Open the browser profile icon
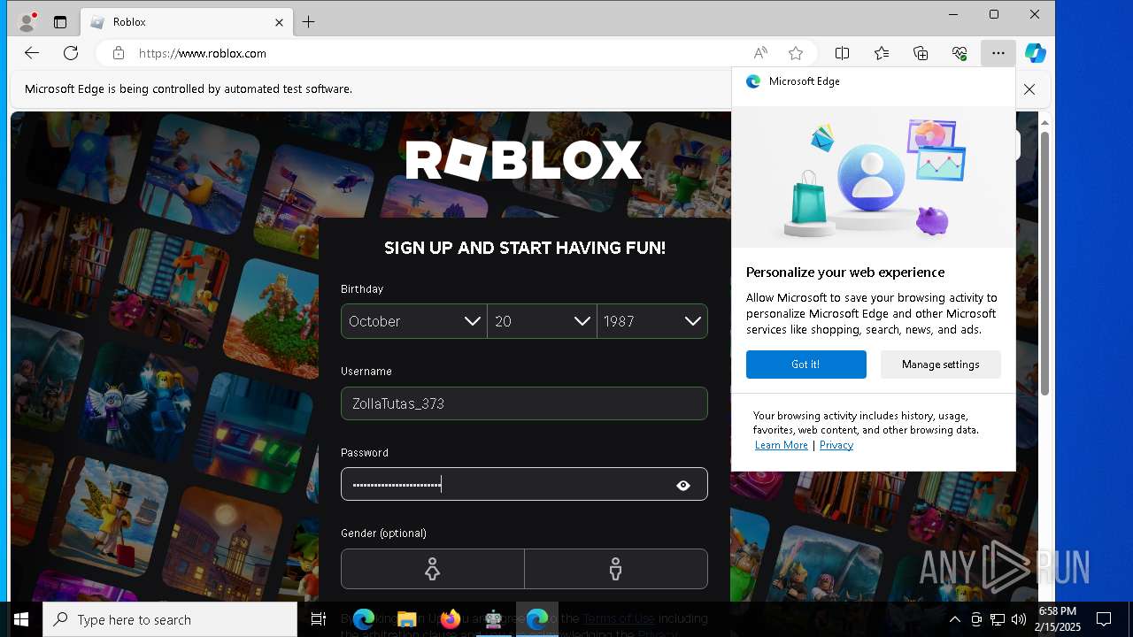The image size is (1133, 637). pyautogui.click(x=27, y=21)
